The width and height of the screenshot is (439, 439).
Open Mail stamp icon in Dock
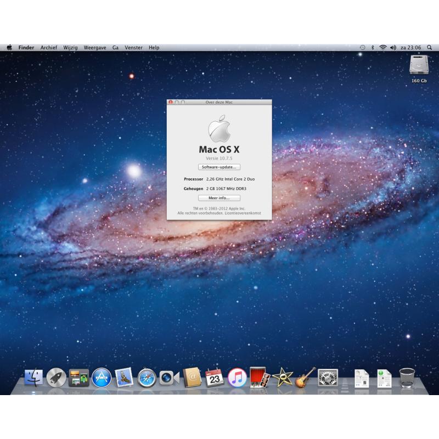click(124, 378)
